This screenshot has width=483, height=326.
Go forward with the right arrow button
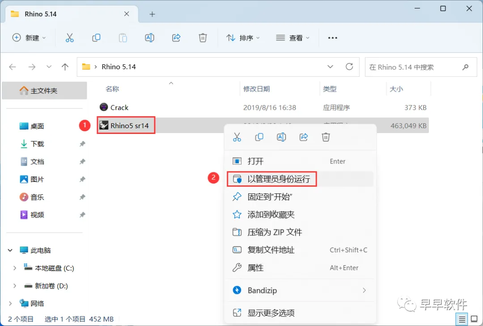(32, 67)
